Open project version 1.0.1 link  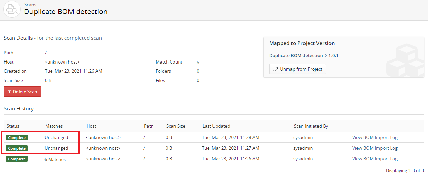point(333,55)
